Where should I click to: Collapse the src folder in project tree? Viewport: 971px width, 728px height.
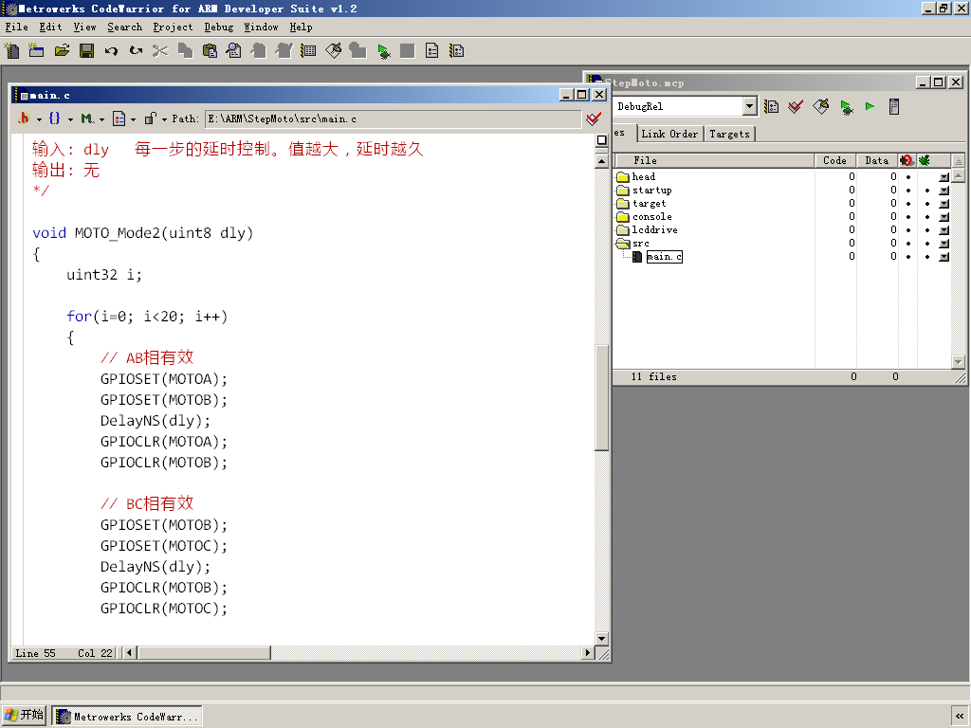[623, 244]
